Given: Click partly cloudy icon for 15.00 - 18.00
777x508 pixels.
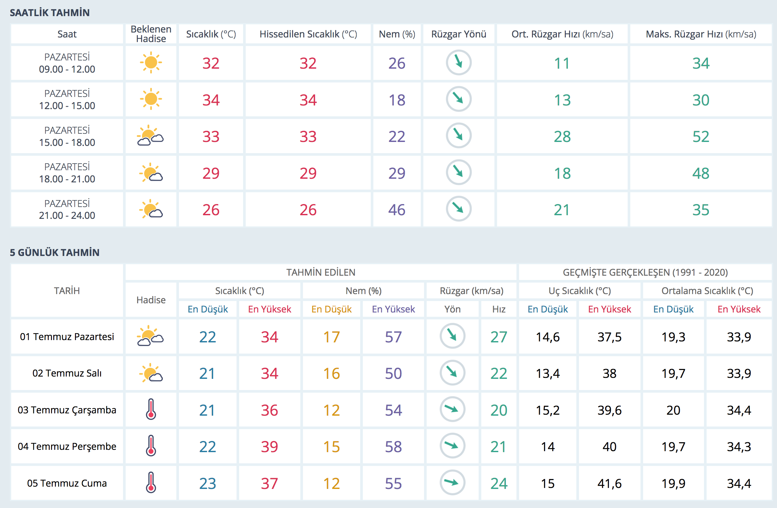Looking at the screenshot, I should pos(150,136).
